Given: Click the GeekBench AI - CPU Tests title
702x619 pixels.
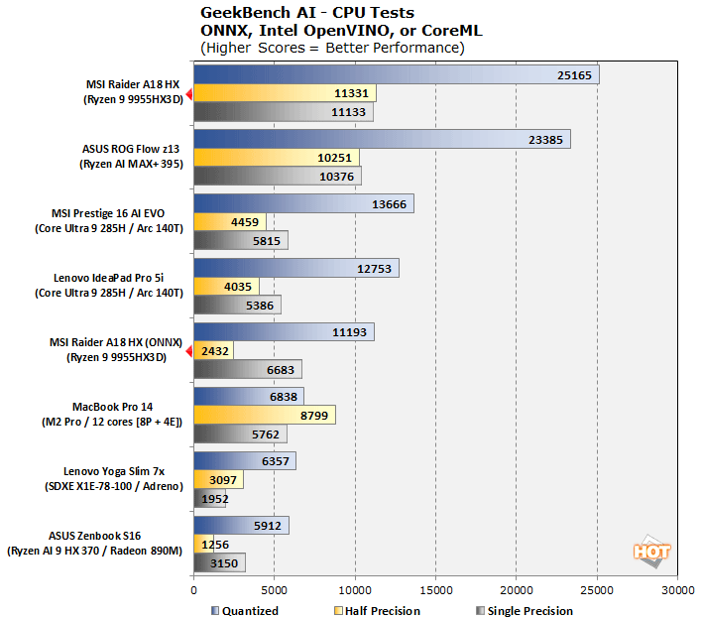Looking at the screenshot, I should (307, 13).
